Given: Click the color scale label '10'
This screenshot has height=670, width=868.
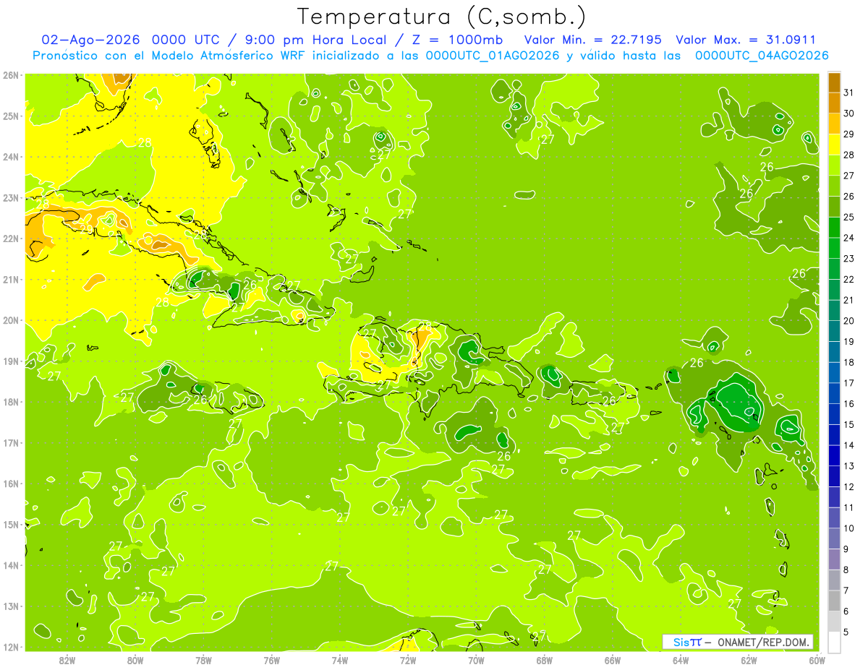Looking at the screenshot, I should [849, 528].
